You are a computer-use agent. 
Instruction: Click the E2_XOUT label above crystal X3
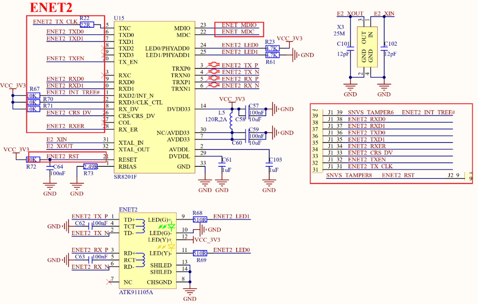pos(350,13)
